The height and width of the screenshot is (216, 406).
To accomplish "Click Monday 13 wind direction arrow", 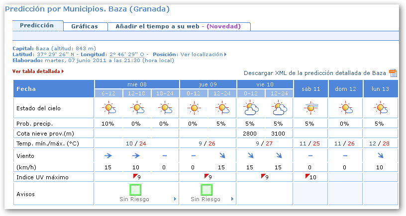I will pyautogui.click(x=381, y=155).
